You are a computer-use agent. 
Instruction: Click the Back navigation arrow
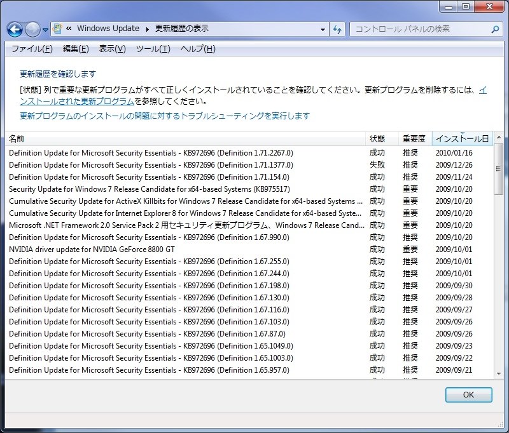(14, 29)
